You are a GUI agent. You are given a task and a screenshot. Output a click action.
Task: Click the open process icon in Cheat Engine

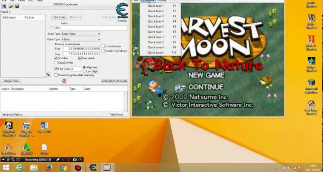pos(4,7)
